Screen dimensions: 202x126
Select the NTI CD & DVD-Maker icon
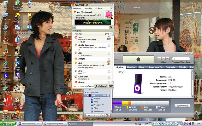(18, 29)
